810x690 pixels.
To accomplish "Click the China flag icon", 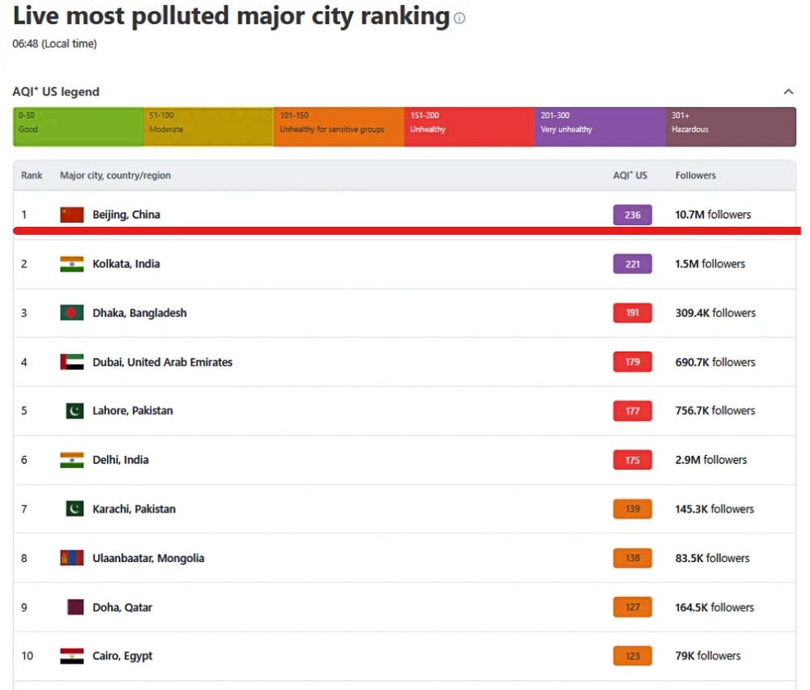I will (72, 215).
